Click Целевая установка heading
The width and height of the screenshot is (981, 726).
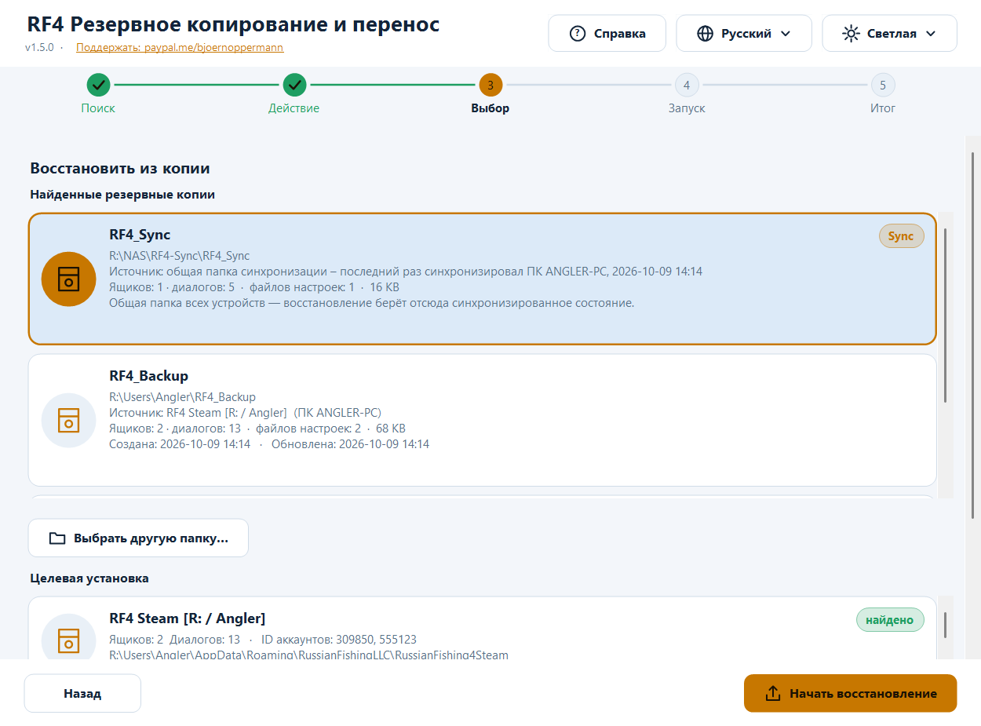(89, 578)
